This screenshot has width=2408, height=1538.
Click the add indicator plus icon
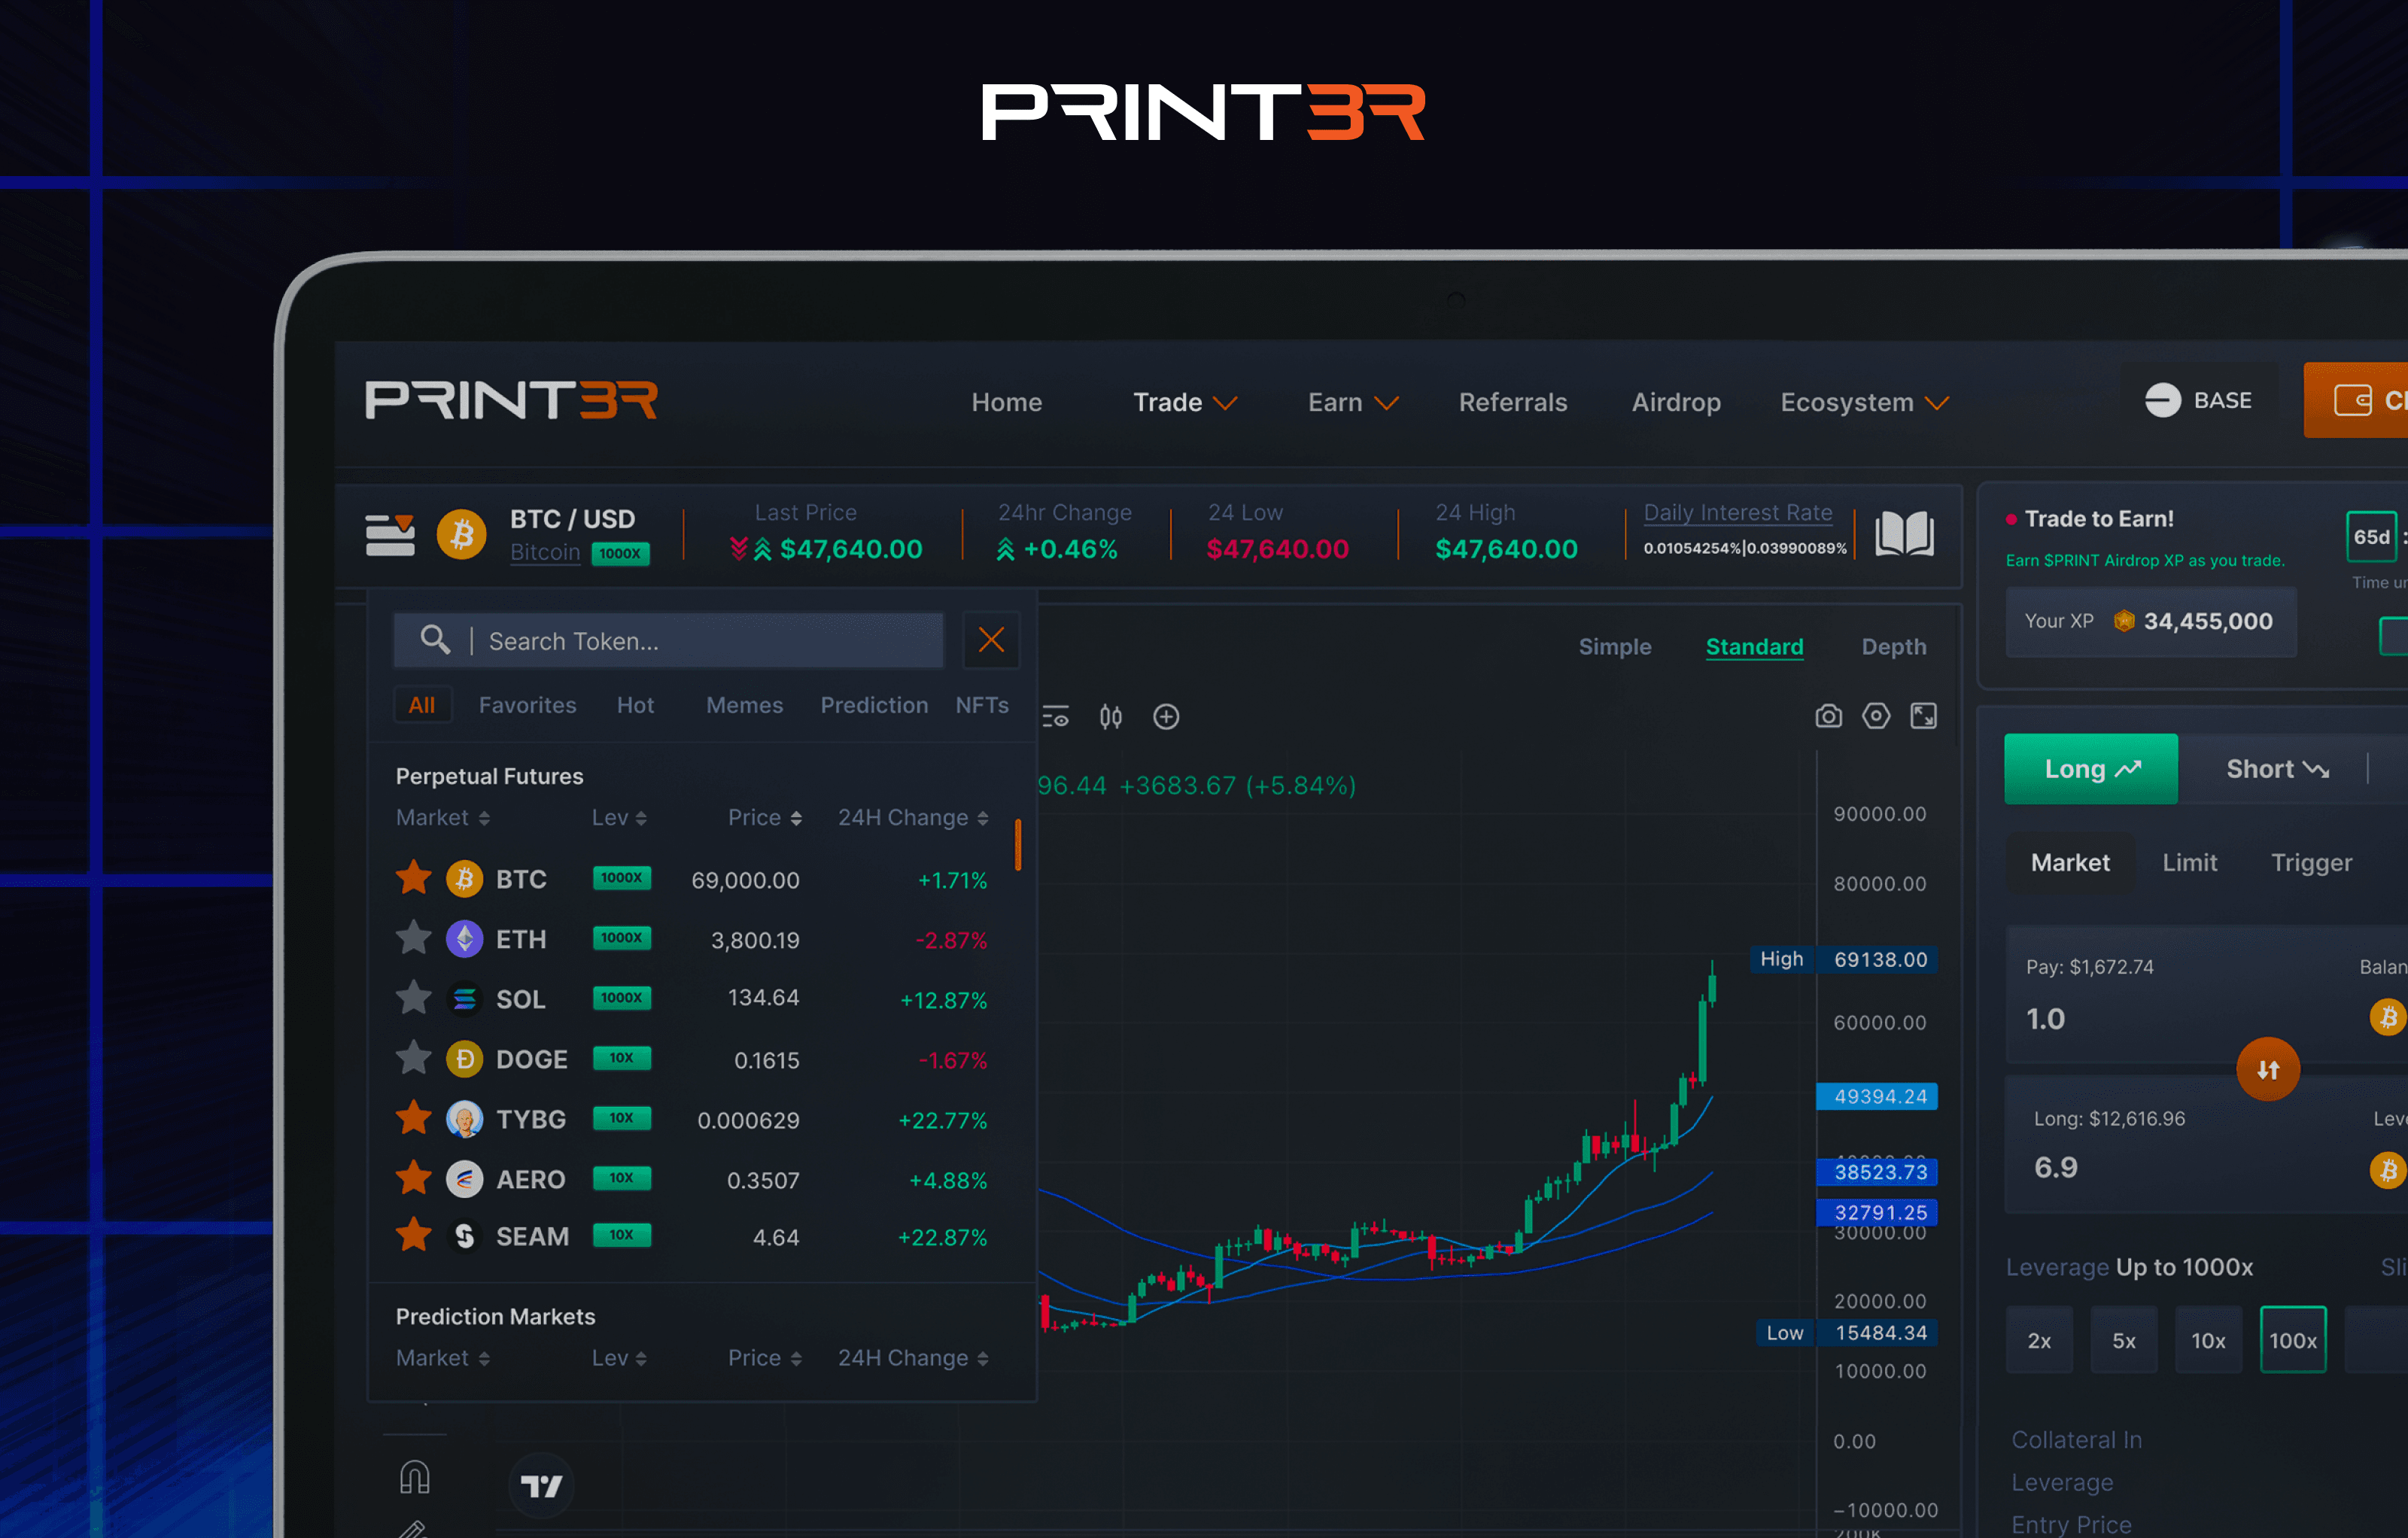click(x=1166, y=716)
